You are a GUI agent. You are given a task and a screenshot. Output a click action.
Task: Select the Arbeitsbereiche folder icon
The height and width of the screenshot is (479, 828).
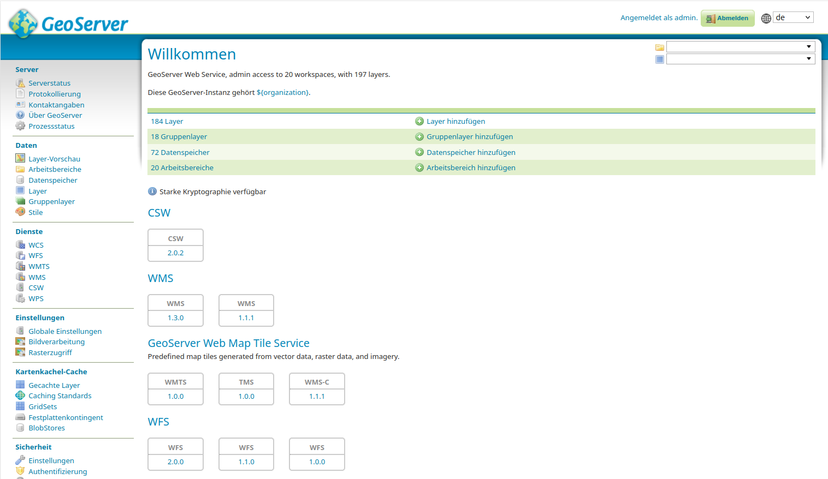20,169
